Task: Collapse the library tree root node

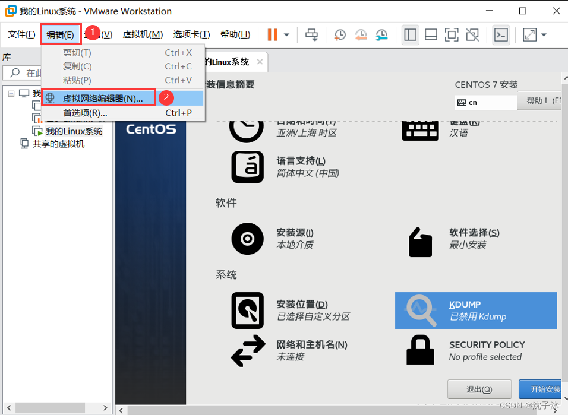Action: click(x=11, y=94)
